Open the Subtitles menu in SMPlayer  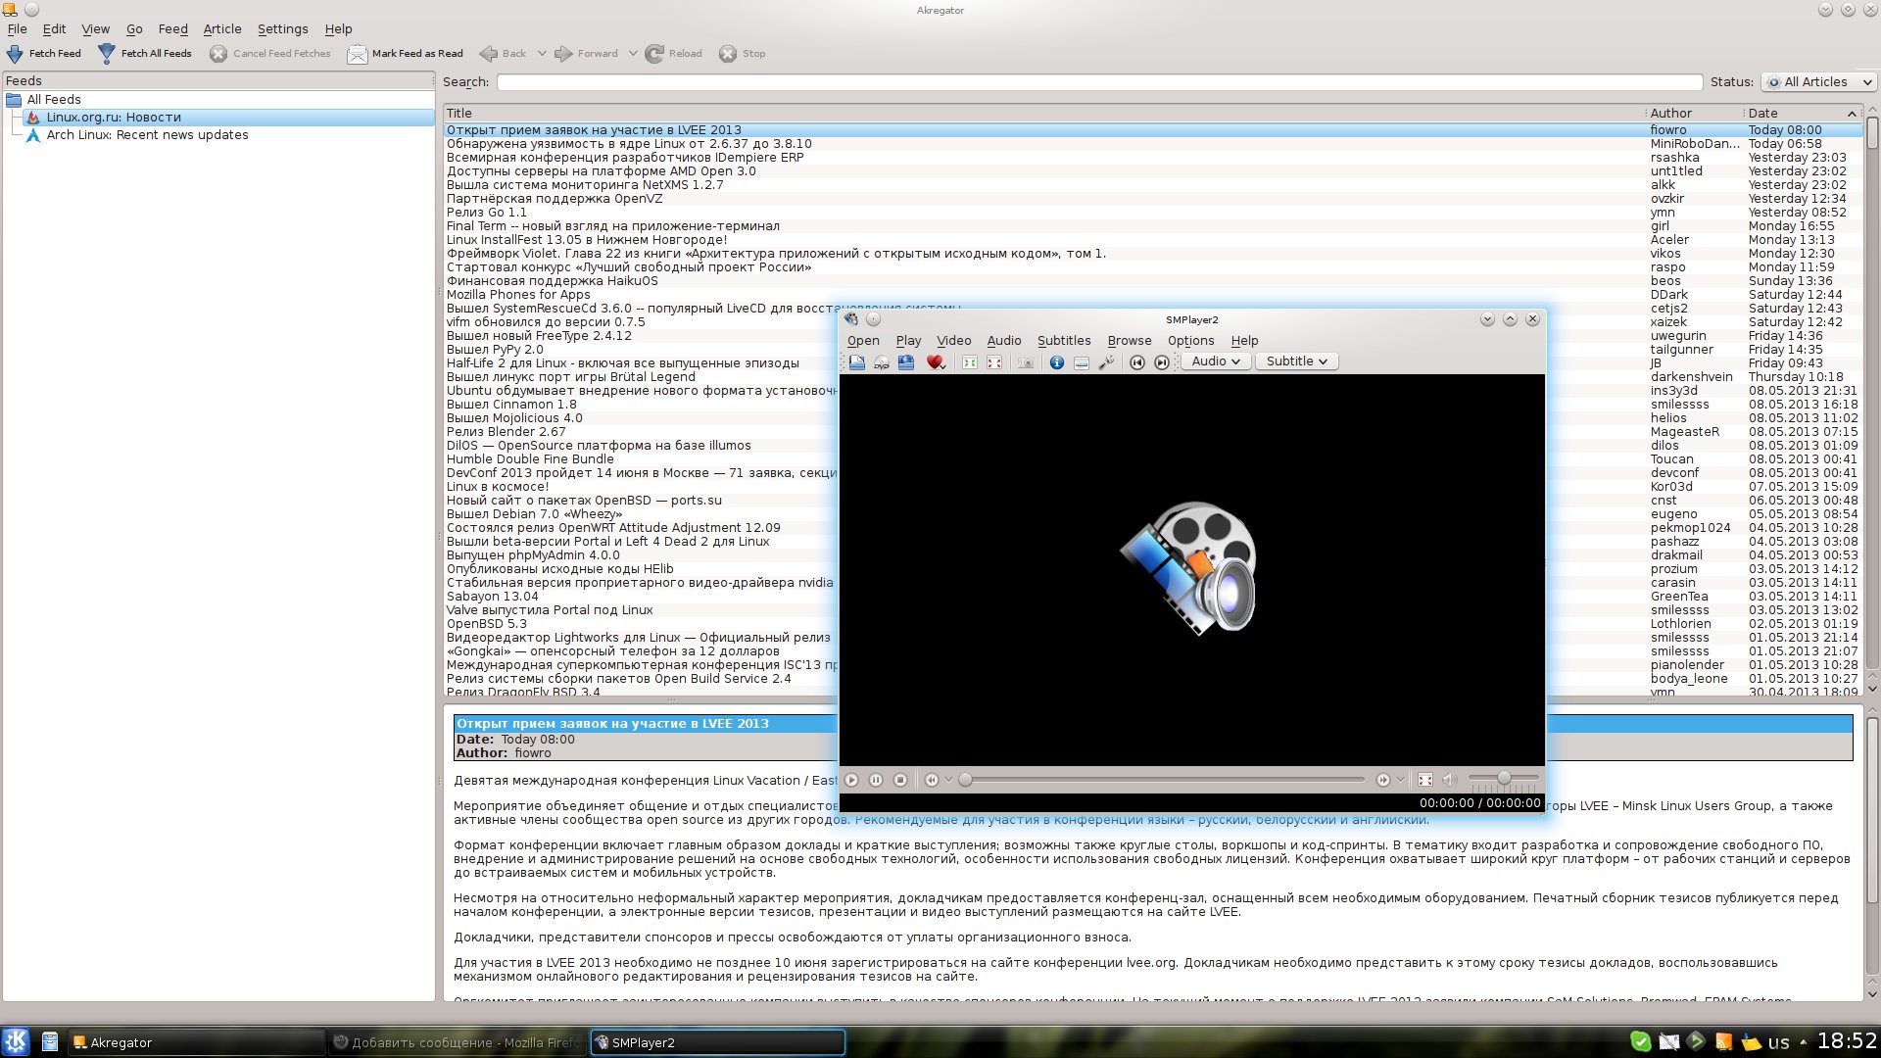(x=1064, y=341)
